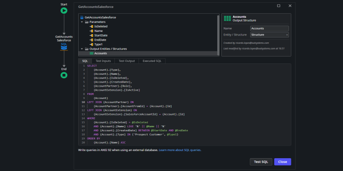Close dialog with the X icon

coord(290,6)
